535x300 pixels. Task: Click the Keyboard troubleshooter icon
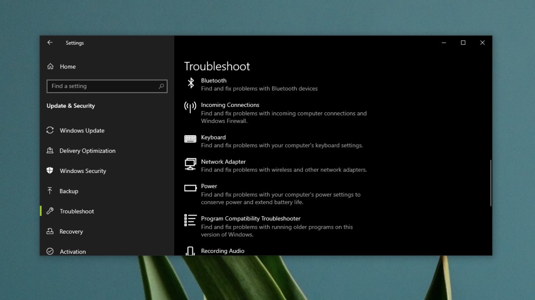point(190,139)
